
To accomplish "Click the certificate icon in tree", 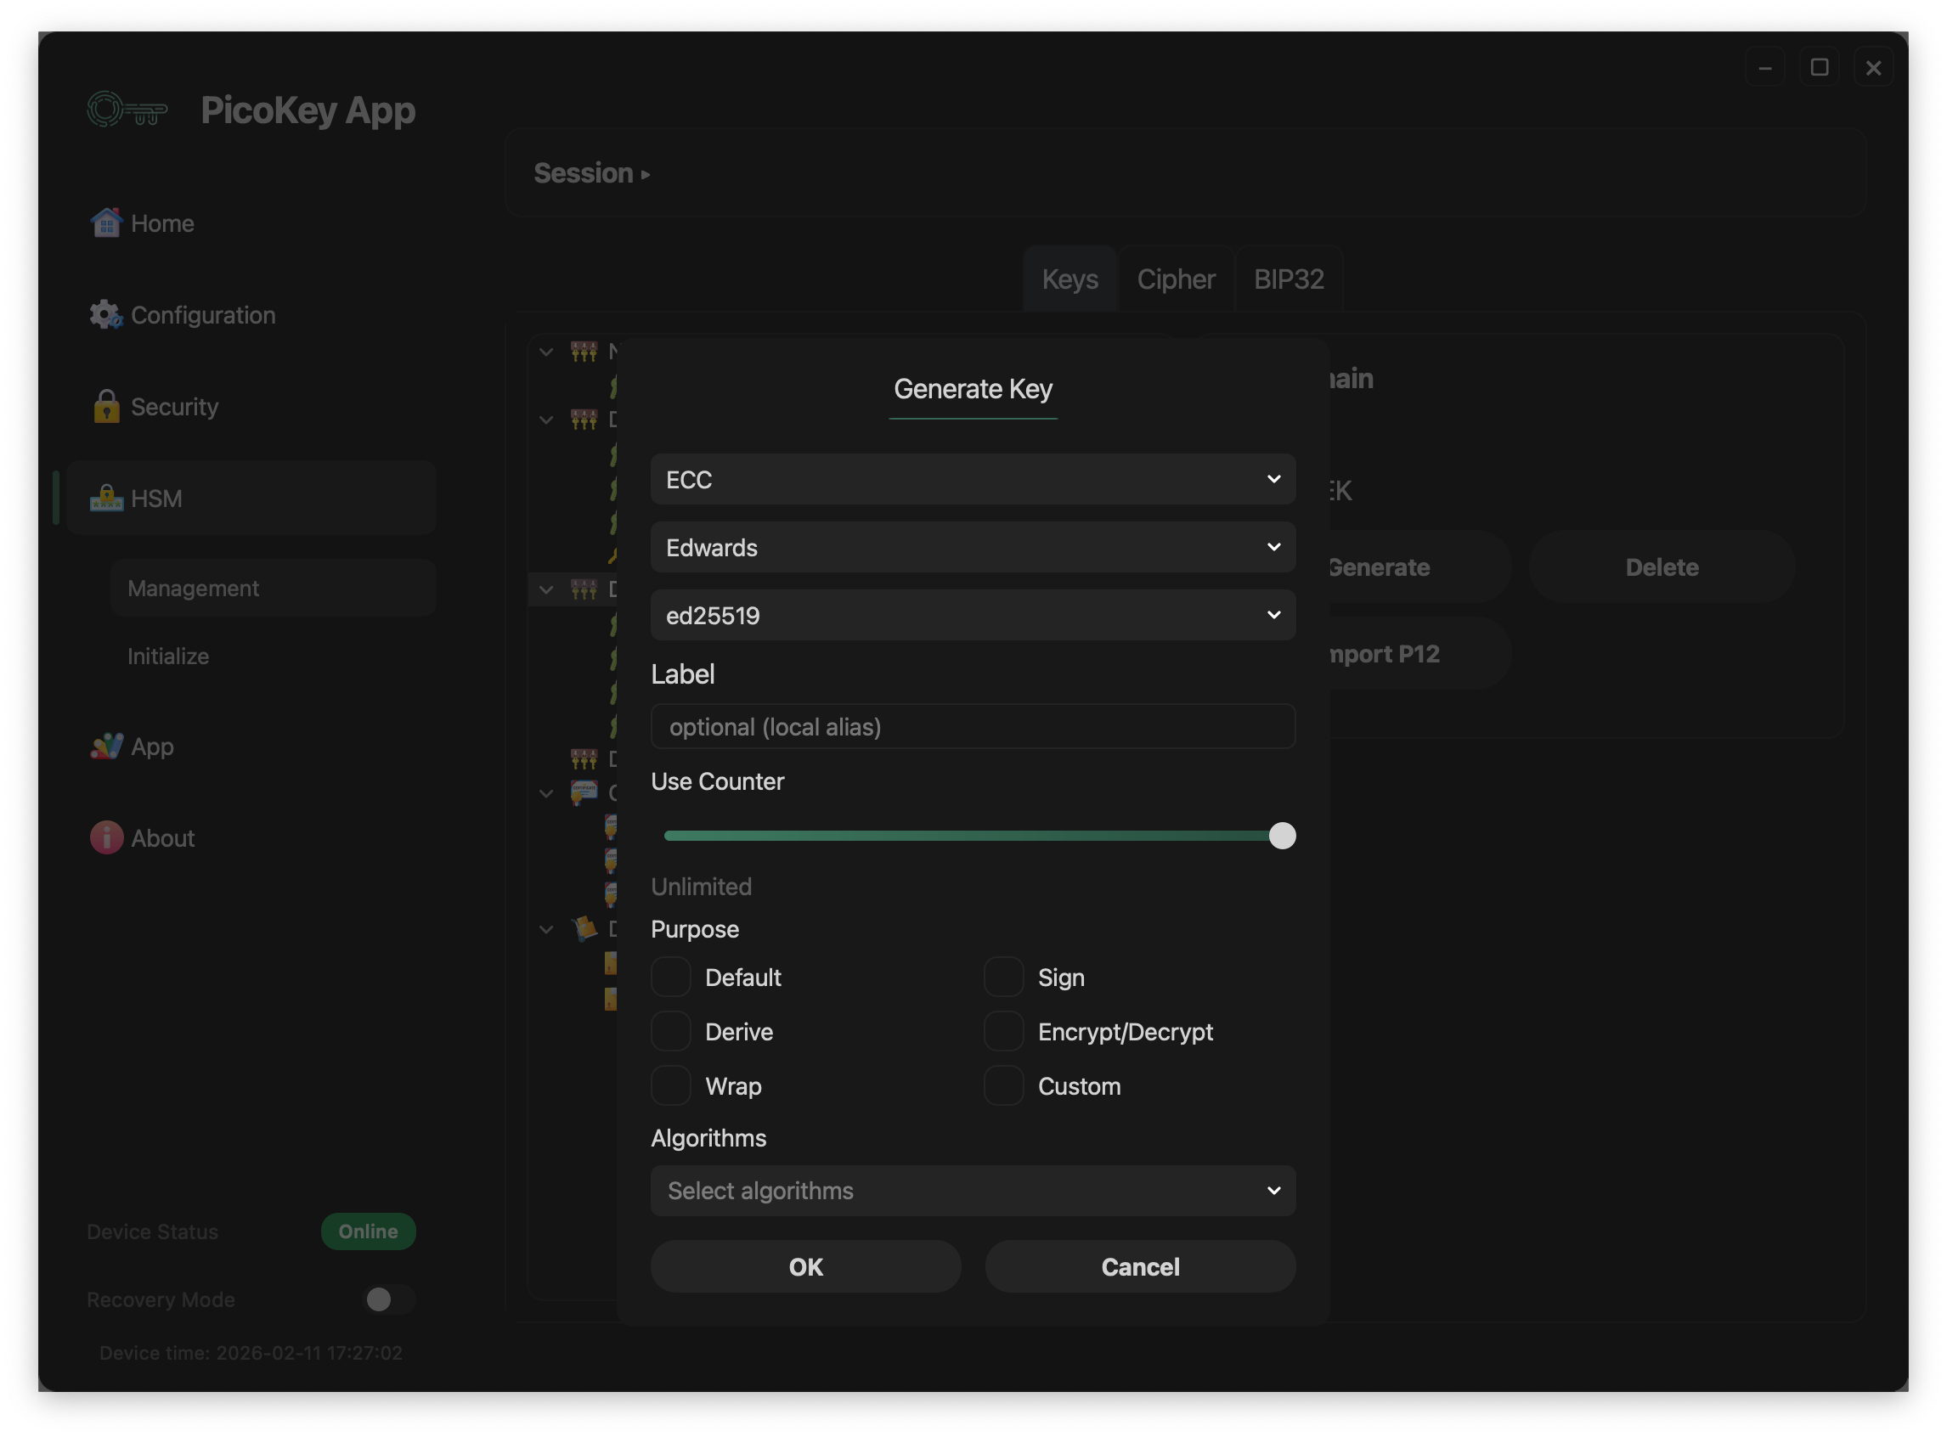I will 584,792.
